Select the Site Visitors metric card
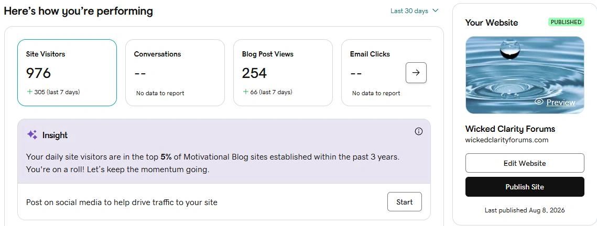 click(67, 73)
